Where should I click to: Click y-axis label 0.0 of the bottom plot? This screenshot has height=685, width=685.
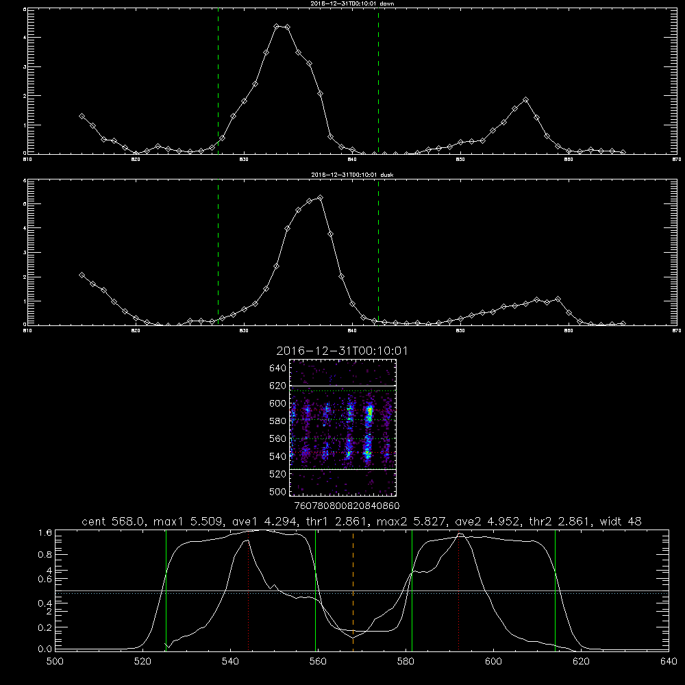45,649
